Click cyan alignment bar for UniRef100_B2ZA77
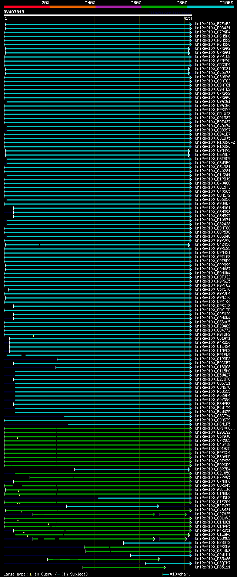The width and height of the screenshot is (237, 577). point(113,506)
